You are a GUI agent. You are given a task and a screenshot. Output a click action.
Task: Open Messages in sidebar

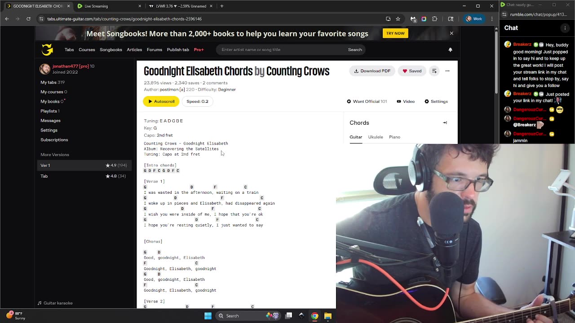(x=50, y=121)
